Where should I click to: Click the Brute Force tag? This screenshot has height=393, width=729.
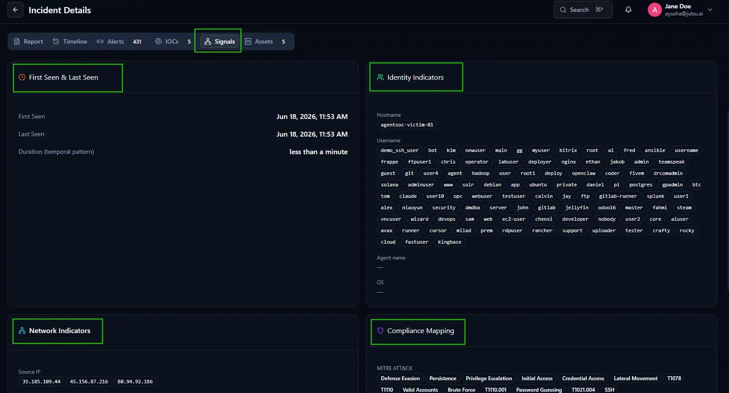(x=462, y=389)
